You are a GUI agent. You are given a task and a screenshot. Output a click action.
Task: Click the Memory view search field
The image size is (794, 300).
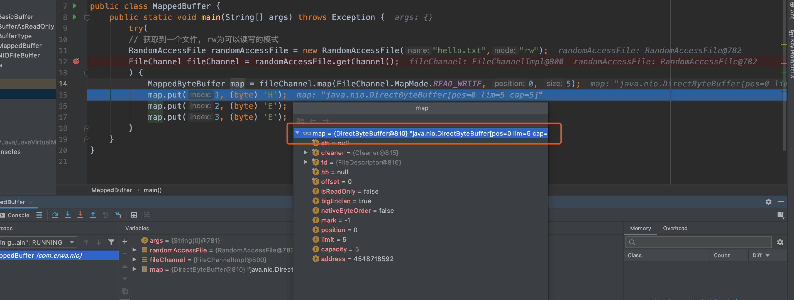[x=698, y=242]
